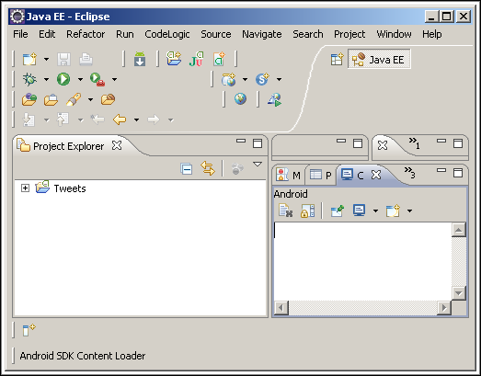Screen dimensions: 481x376
Task: Click the Next Annotation toolbar icon
Action: pyautogui.click(x=29, y=120)
